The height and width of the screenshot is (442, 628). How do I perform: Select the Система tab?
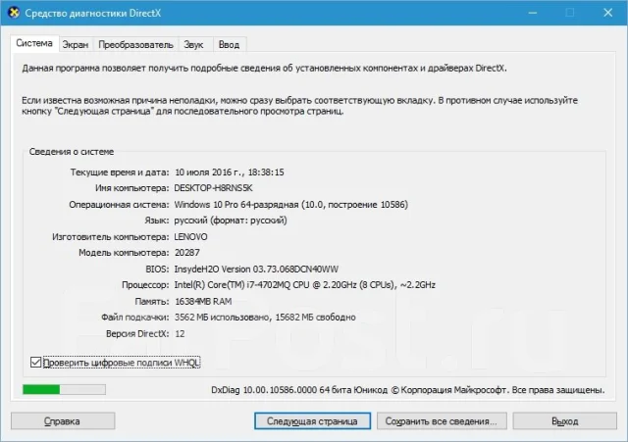coord(34,43)
